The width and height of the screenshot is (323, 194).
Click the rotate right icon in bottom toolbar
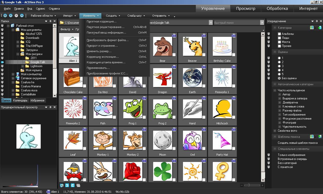(73, 185)
